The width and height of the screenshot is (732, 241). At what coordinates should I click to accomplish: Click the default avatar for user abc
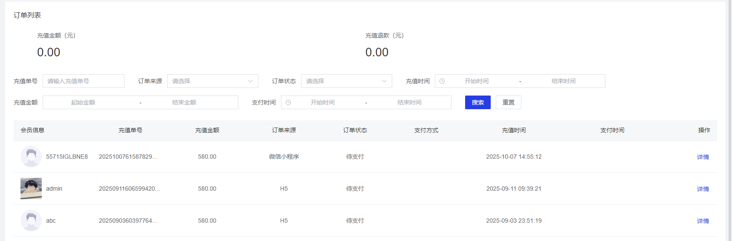tap(31, 221)
